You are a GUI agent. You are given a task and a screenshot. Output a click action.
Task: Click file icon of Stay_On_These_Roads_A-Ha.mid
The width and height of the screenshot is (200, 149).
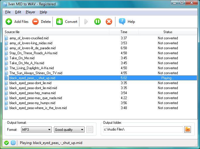pos(6,53)
